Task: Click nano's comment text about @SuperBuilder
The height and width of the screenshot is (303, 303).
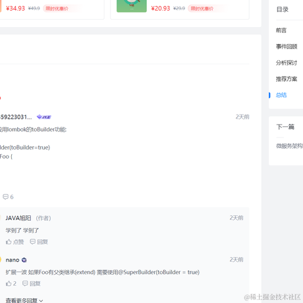Action: pos(103,272)
